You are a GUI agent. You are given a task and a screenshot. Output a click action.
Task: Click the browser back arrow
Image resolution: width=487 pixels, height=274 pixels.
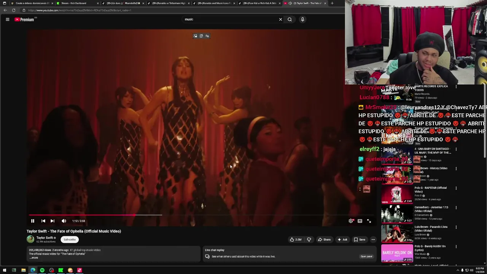pyautogui.click(x=5, y=10)
